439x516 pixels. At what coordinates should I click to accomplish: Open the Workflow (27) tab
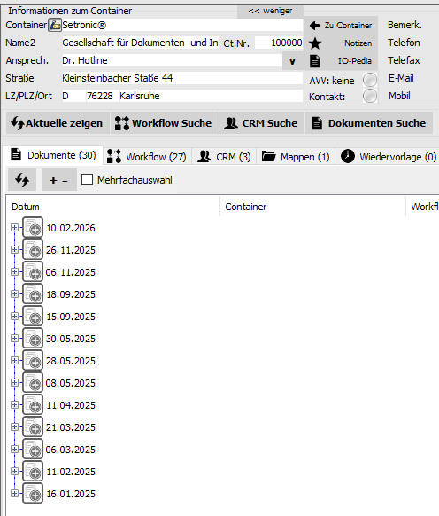148,157
